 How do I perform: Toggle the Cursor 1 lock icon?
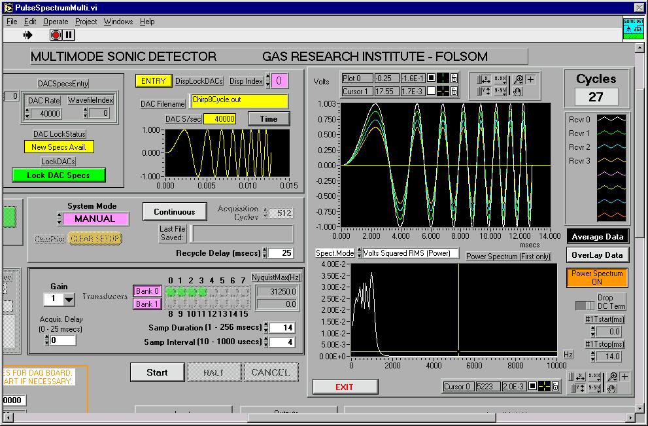click(x=454, y=91)
